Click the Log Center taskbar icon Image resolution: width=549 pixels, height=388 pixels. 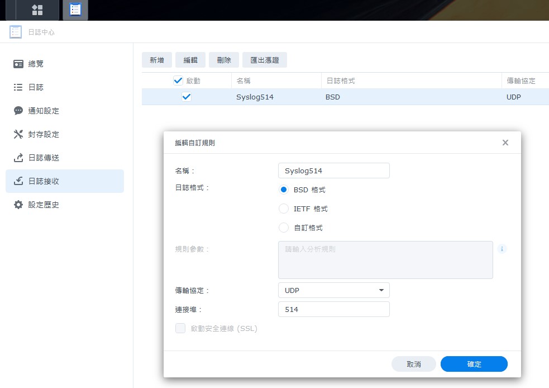click(x=75, y=10)
